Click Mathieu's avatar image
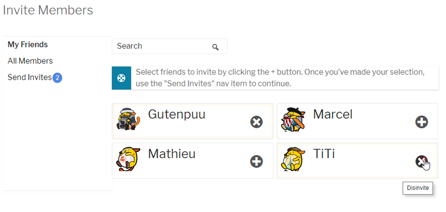The height and width of the screenshot is (212, 446). (x=128, y=159)
